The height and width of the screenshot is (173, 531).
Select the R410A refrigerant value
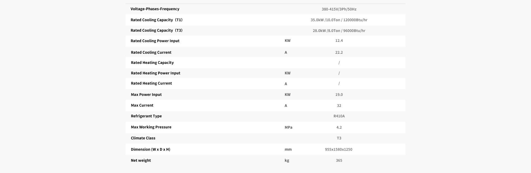point(339,116)
